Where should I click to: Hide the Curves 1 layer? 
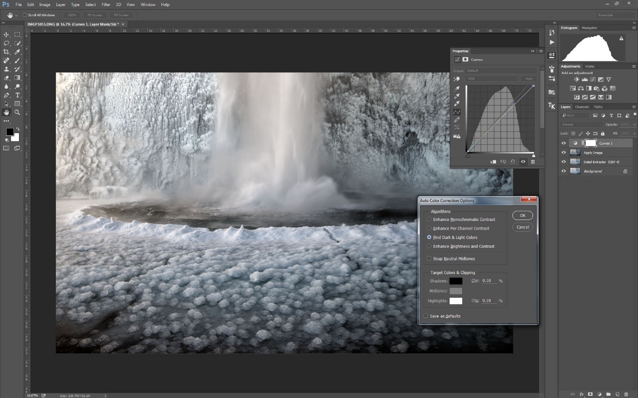(x=564, y=143)
